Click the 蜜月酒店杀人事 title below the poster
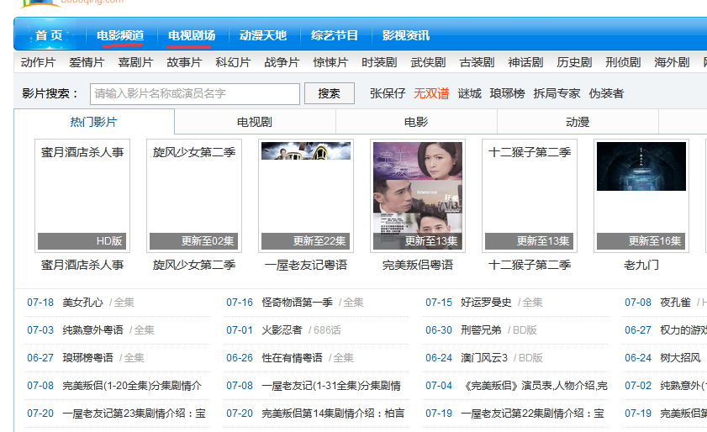 pos(82,265)
